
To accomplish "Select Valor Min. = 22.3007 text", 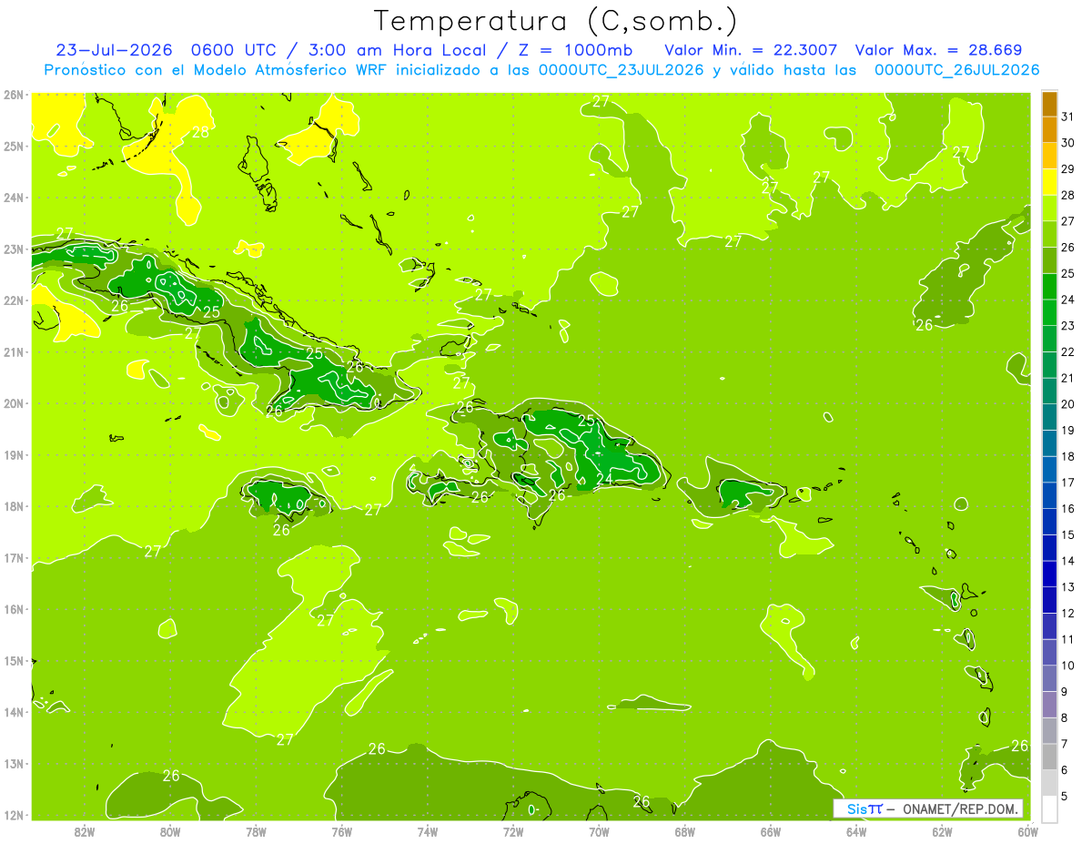I will coord(751,50).
